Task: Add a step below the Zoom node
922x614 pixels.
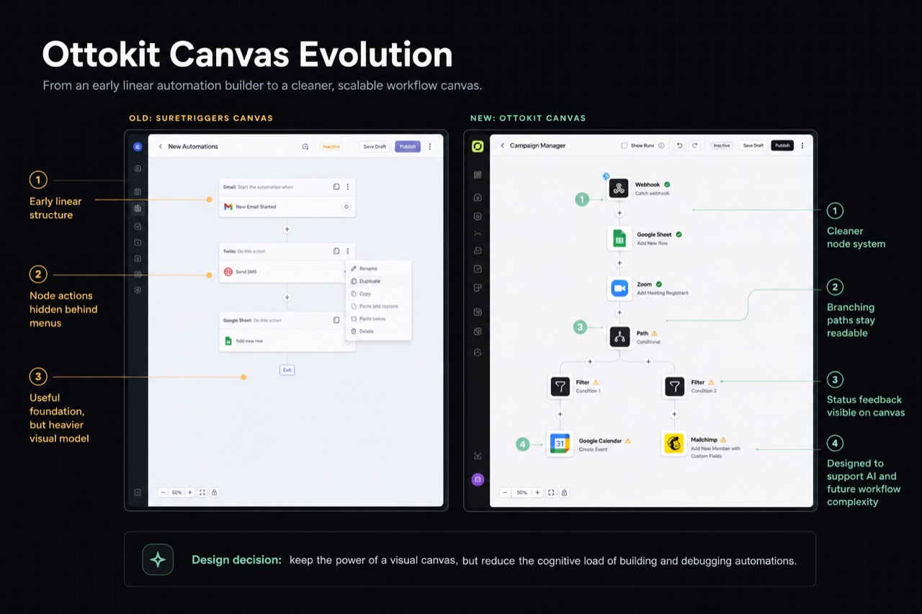Action: 619,312
